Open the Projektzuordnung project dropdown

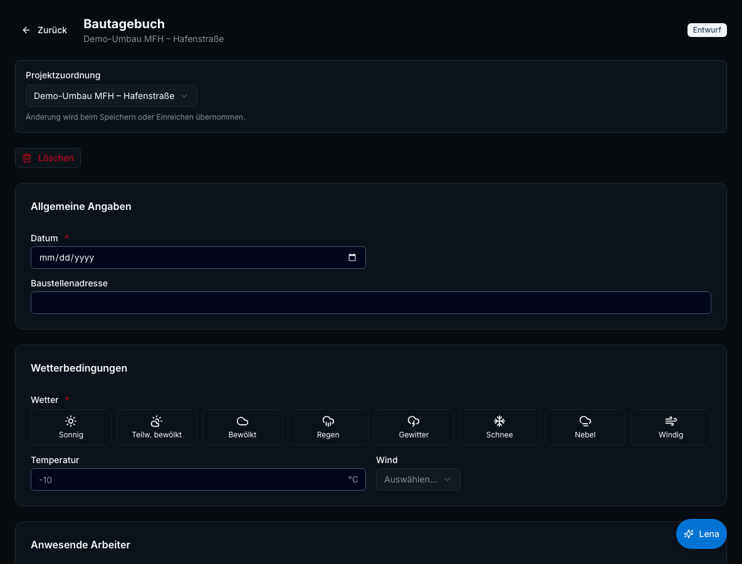point(111,96)
